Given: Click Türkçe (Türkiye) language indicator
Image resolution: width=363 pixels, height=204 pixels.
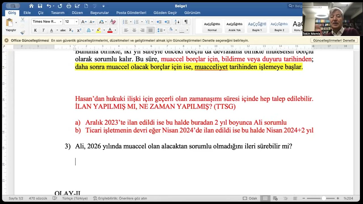Looking at the screenshot, I should [x=75, y=198].
